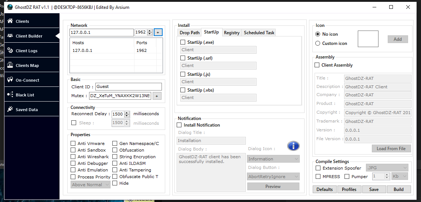Enable Extension Spoofer
This screenshot has width=421, height=202.
(x=318, y=168)
